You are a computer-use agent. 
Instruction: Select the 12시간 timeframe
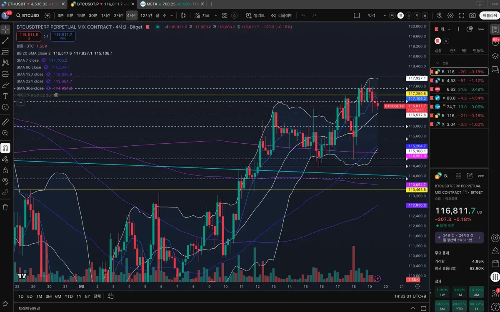[146, 15]
